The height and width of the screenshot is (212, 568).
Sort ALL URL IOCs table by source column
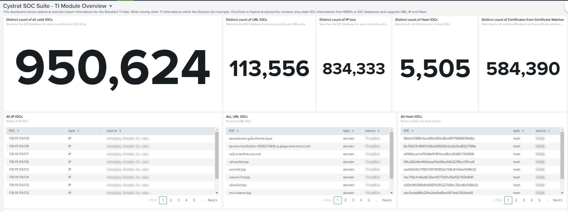[x=372, y=131]
